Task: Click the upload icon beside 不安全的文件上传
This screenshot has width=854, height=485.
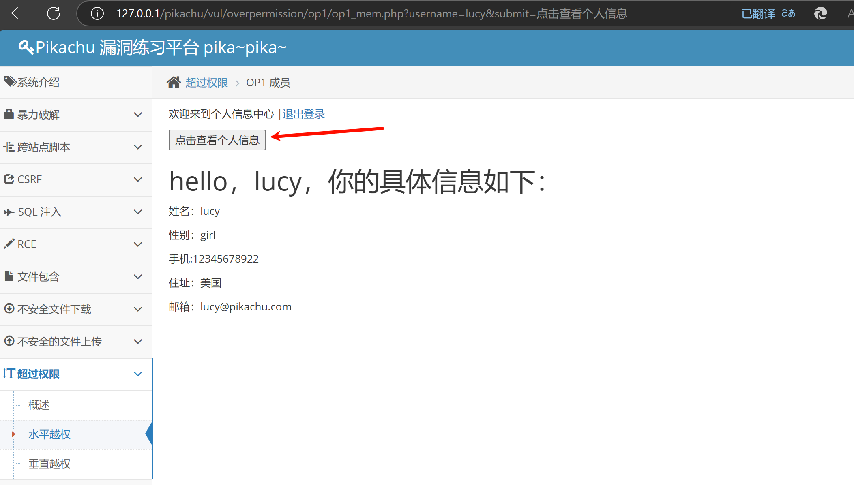Action: point(9,341)
